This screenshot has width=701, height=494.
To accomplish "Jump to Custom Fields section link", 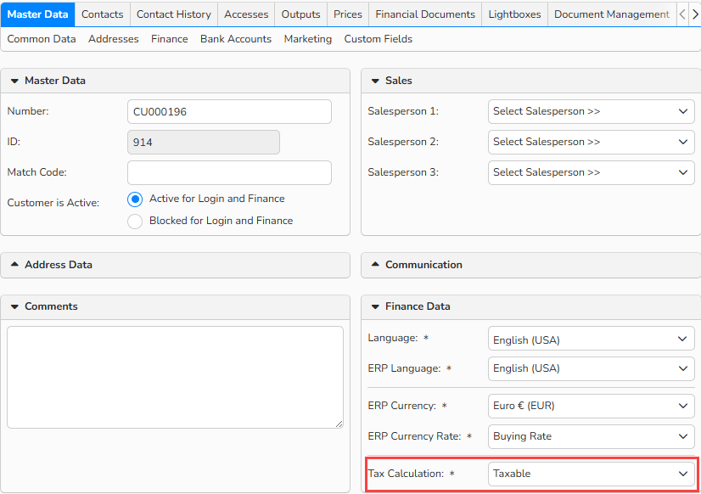I will click(379, 39).
